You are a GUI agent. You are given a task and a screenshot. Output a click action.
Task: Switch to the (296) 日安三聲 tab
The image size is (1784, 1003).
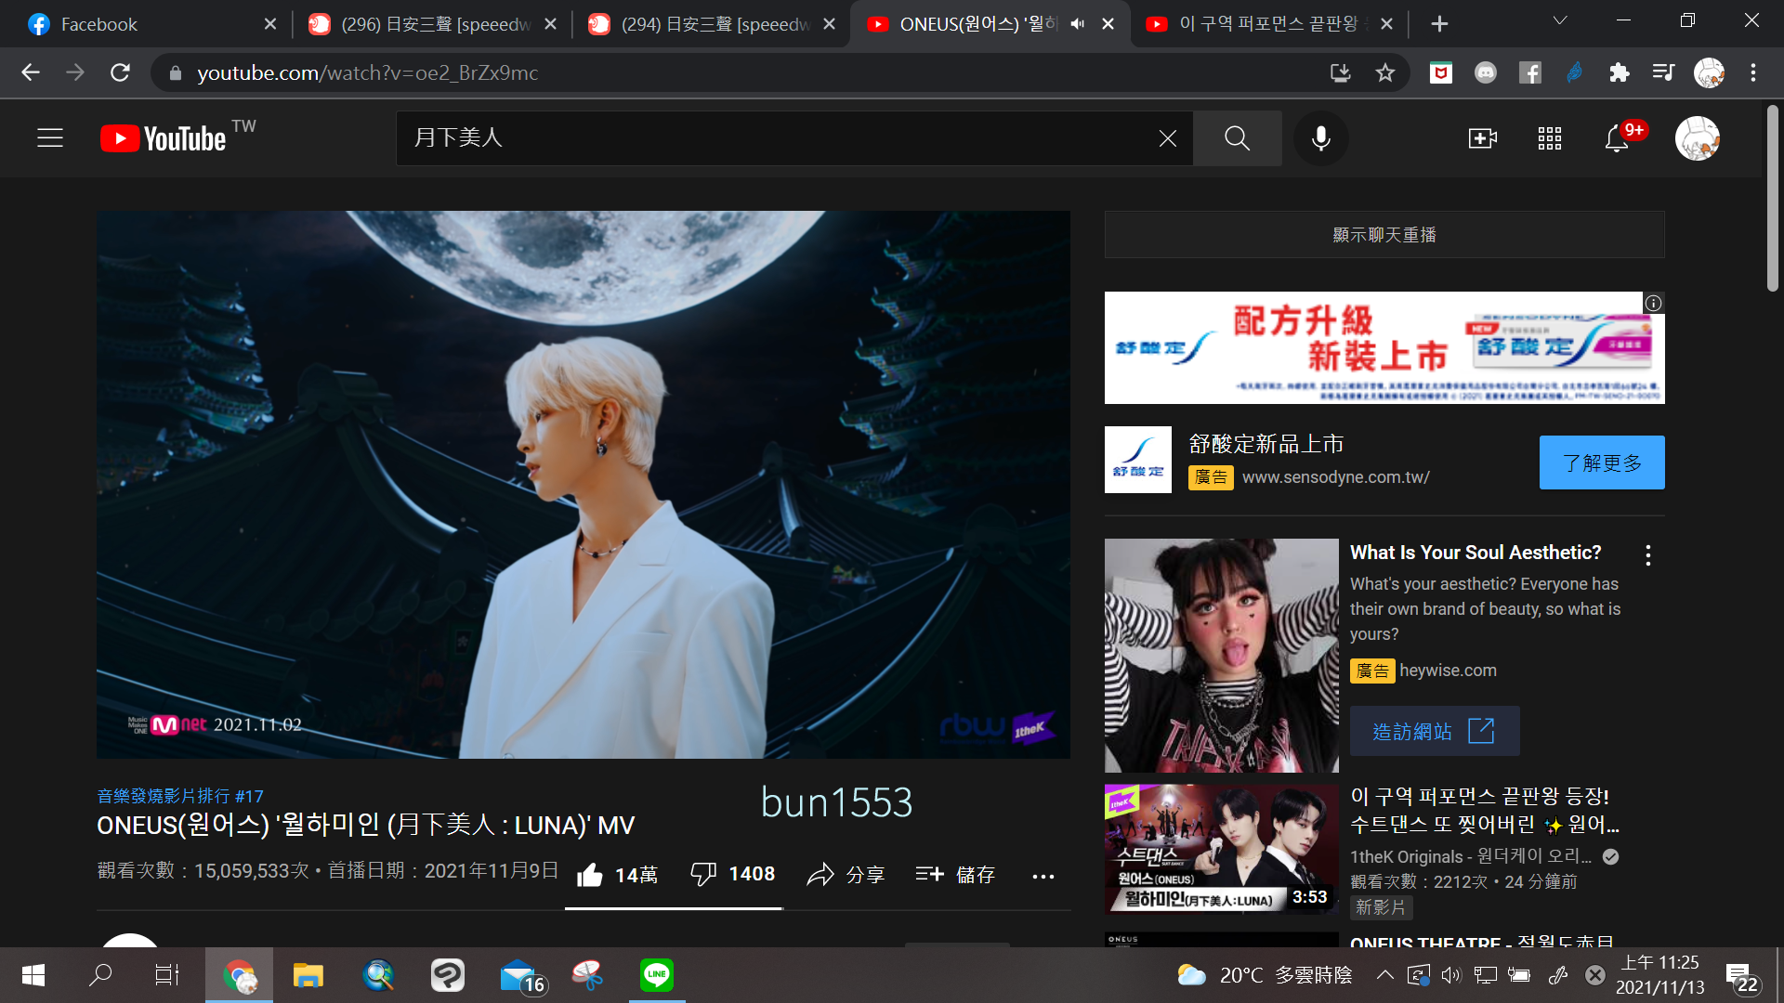[x=433, y=24]
